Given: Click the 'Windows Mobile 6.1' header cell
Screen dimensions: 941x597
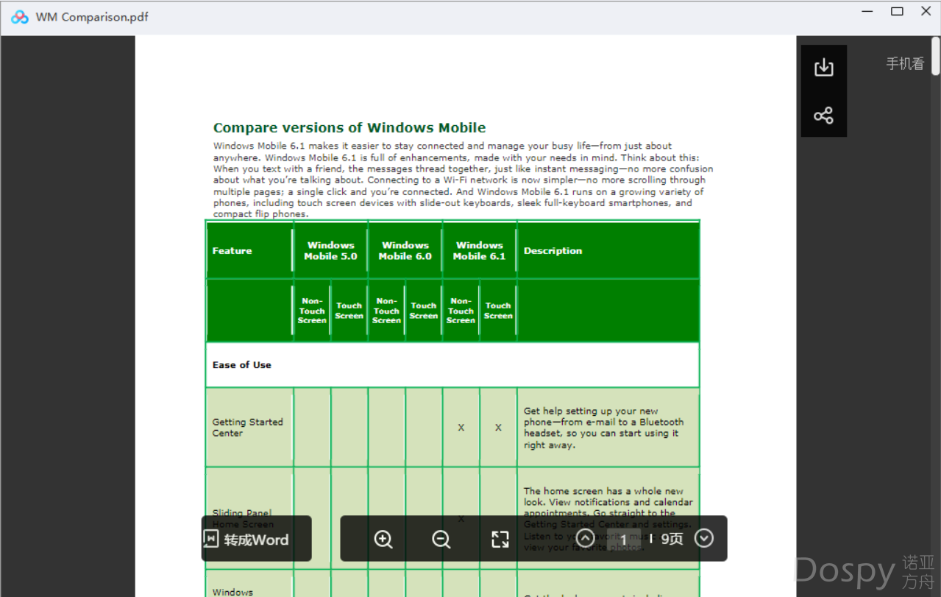Looking at the screenshot, I should click(x=480, y=251).
